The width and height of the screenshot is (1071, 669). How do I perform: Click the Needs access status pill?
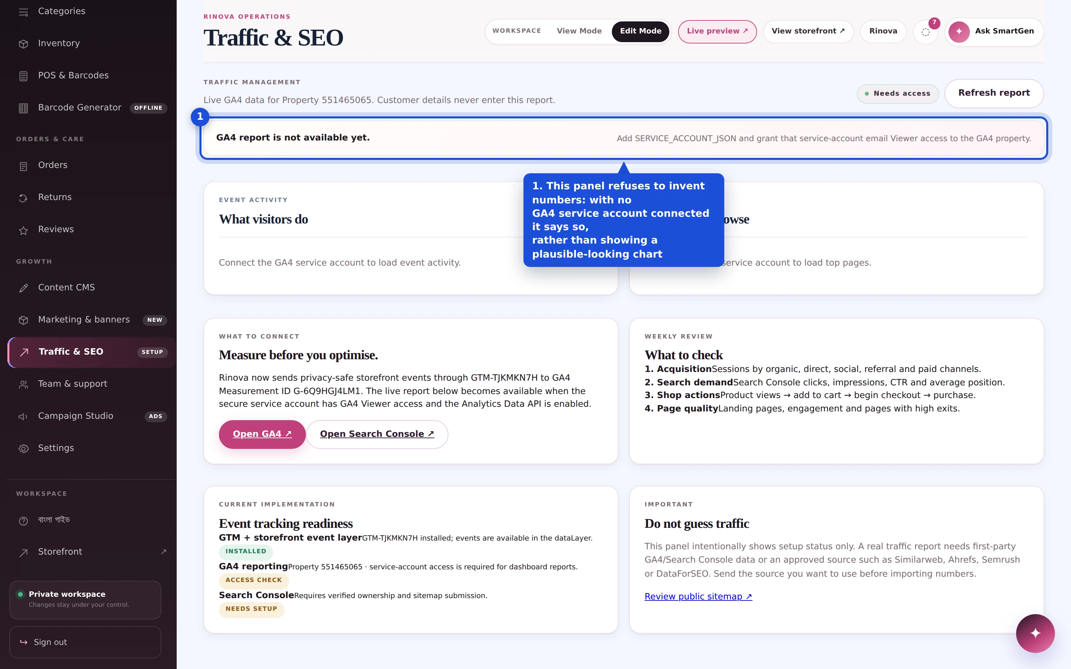tap(898, 93)
